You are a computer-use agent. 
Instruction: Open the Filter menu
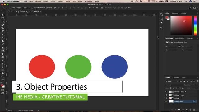[x=68, y=1]
